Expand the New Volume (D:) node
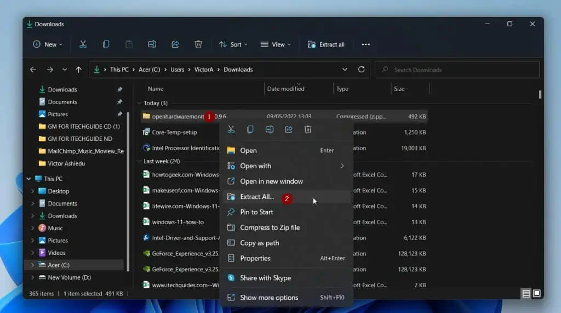 tap(32, 277)
